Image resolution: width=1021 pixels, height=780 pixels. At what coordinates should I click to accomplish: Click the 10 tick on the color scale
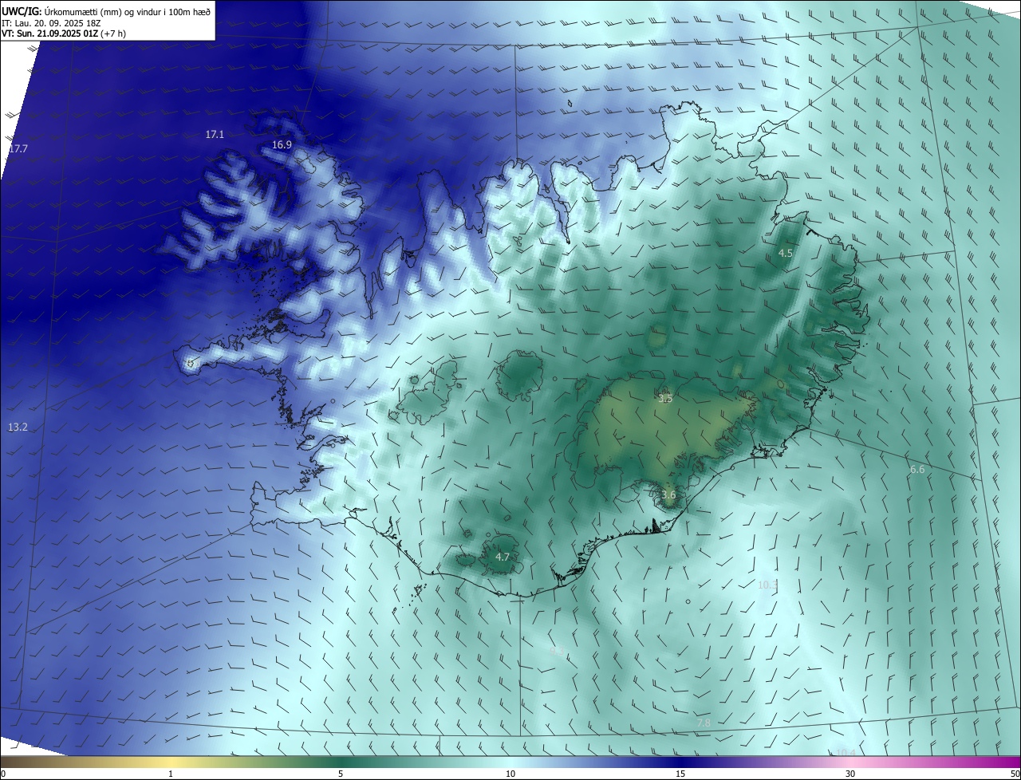pos(510,774)
